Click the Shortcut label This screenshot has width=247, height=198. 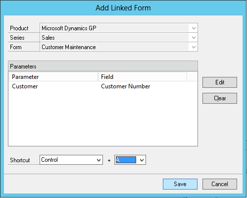pos(20,160)
